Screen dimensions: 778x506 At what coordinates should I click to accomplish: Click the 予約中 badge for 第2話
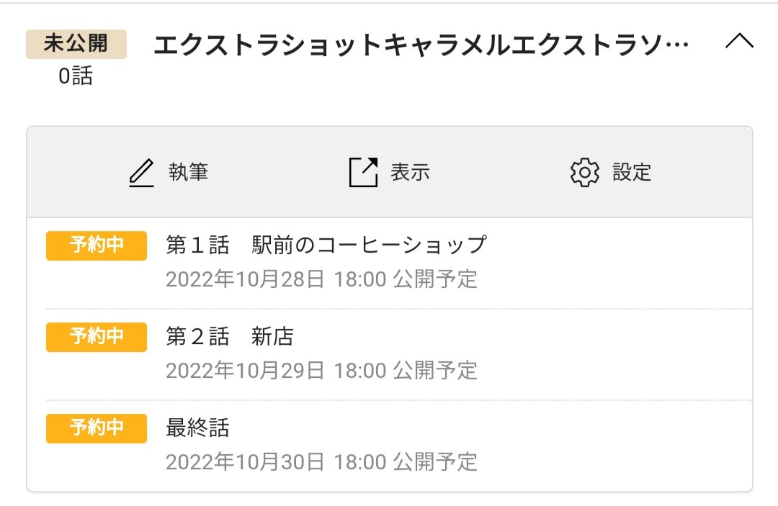(97, 337)
